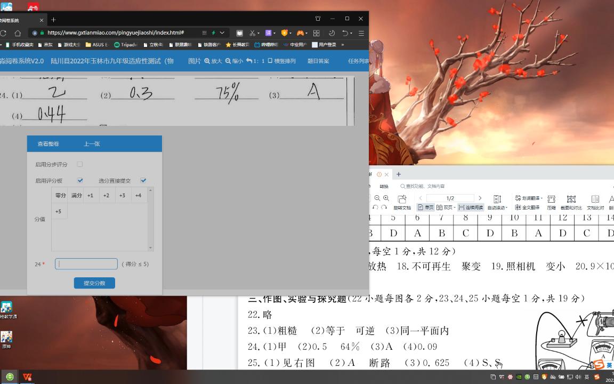The width and height of the screenshot is (614, 384).
Task: Click the 提交分数 submit score button
Action: [x=94, y=283]
